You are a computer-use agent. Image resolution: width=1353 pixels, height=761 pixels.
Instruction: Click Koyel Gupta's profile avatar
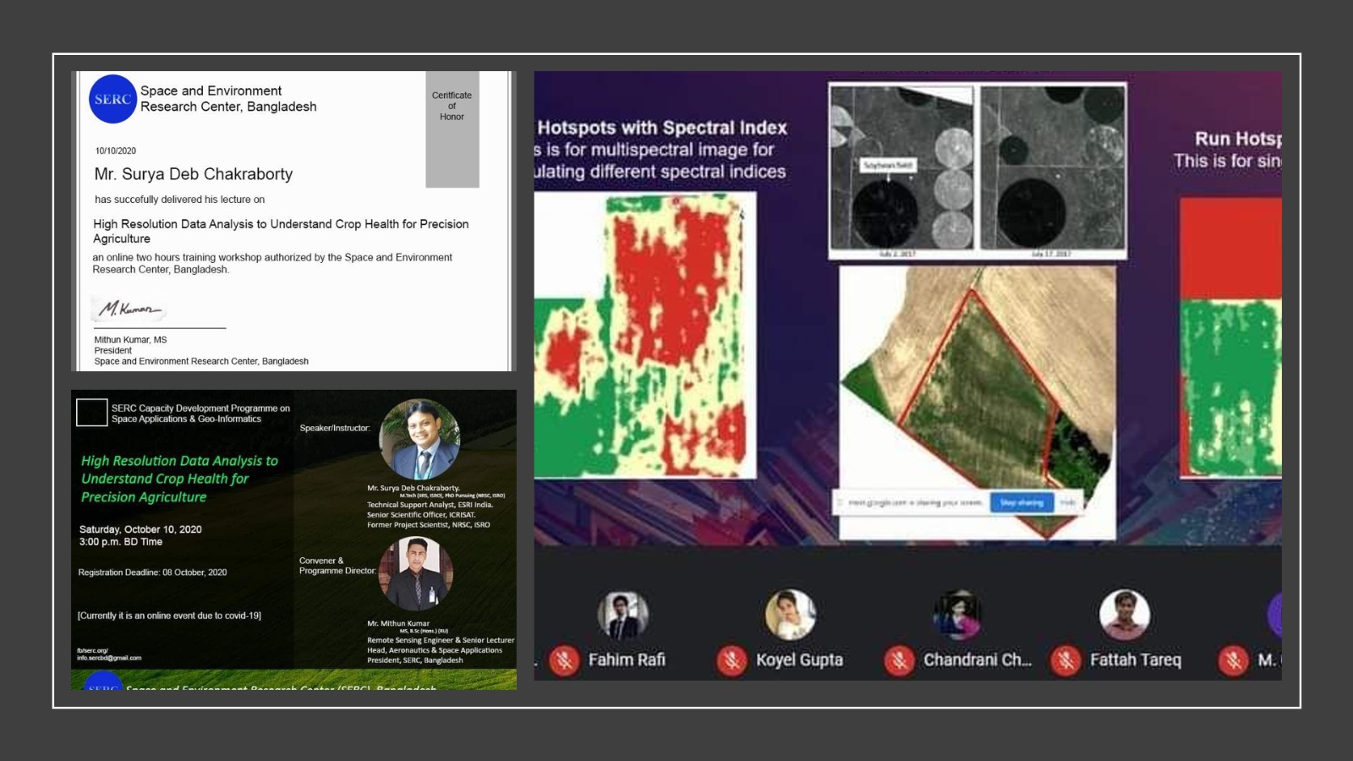(x=790, y=615)
